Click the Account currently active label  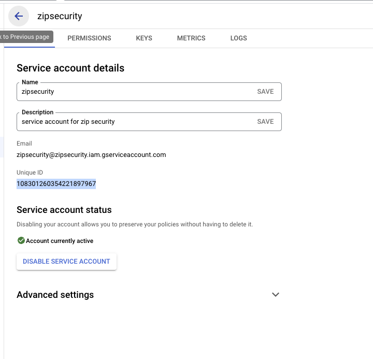[60, 241]
